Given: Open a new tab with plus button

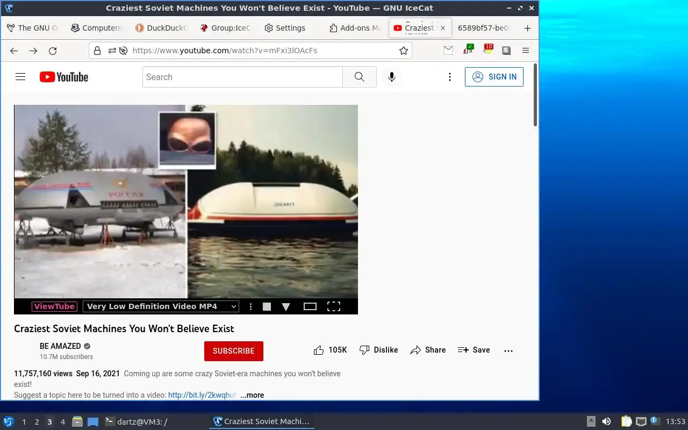Looking at the screenshot, I should (527, 28).
